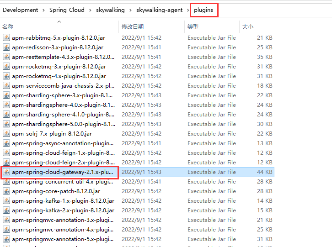Viewport: 332px width, 247px height.
Task: Click jar icon of apm-redisson-3.x-plugin-8.12.0.jar
Action: (x=6, y=47)
